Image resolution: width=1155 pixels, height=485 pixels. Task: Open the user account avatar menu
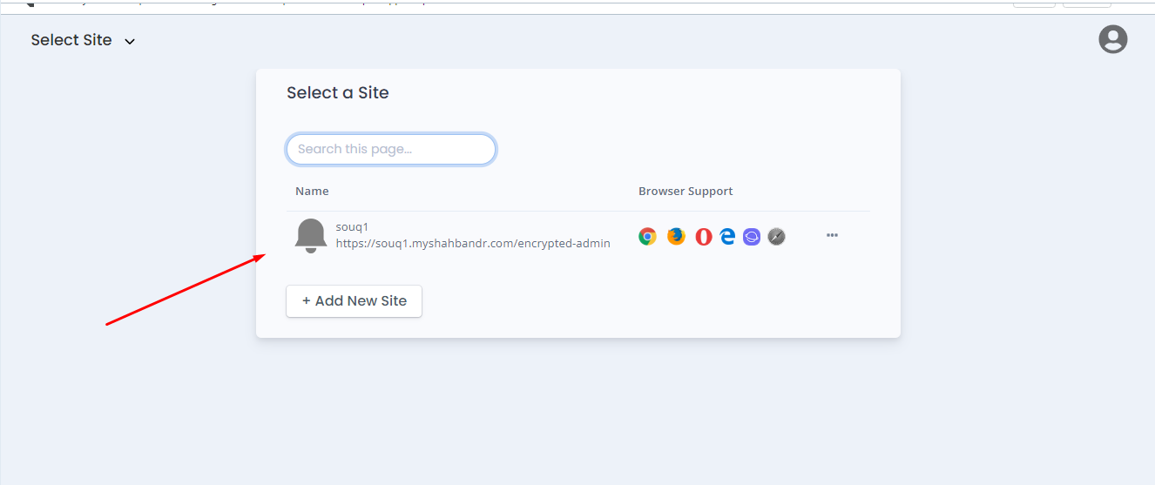tap(1112, 39)
